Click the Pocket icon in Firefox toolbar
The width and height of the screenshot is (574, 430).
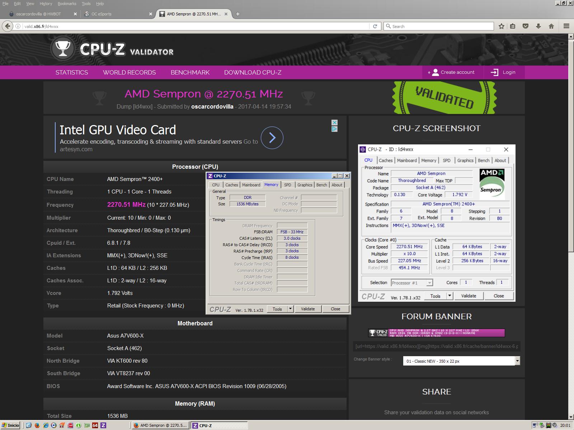click(525, 26)
